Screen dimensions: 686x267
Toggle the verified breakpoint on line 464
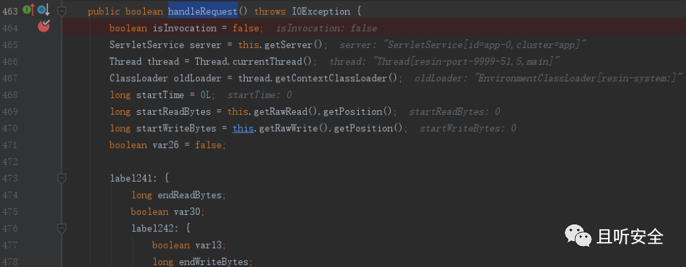(x=44, y=26)
